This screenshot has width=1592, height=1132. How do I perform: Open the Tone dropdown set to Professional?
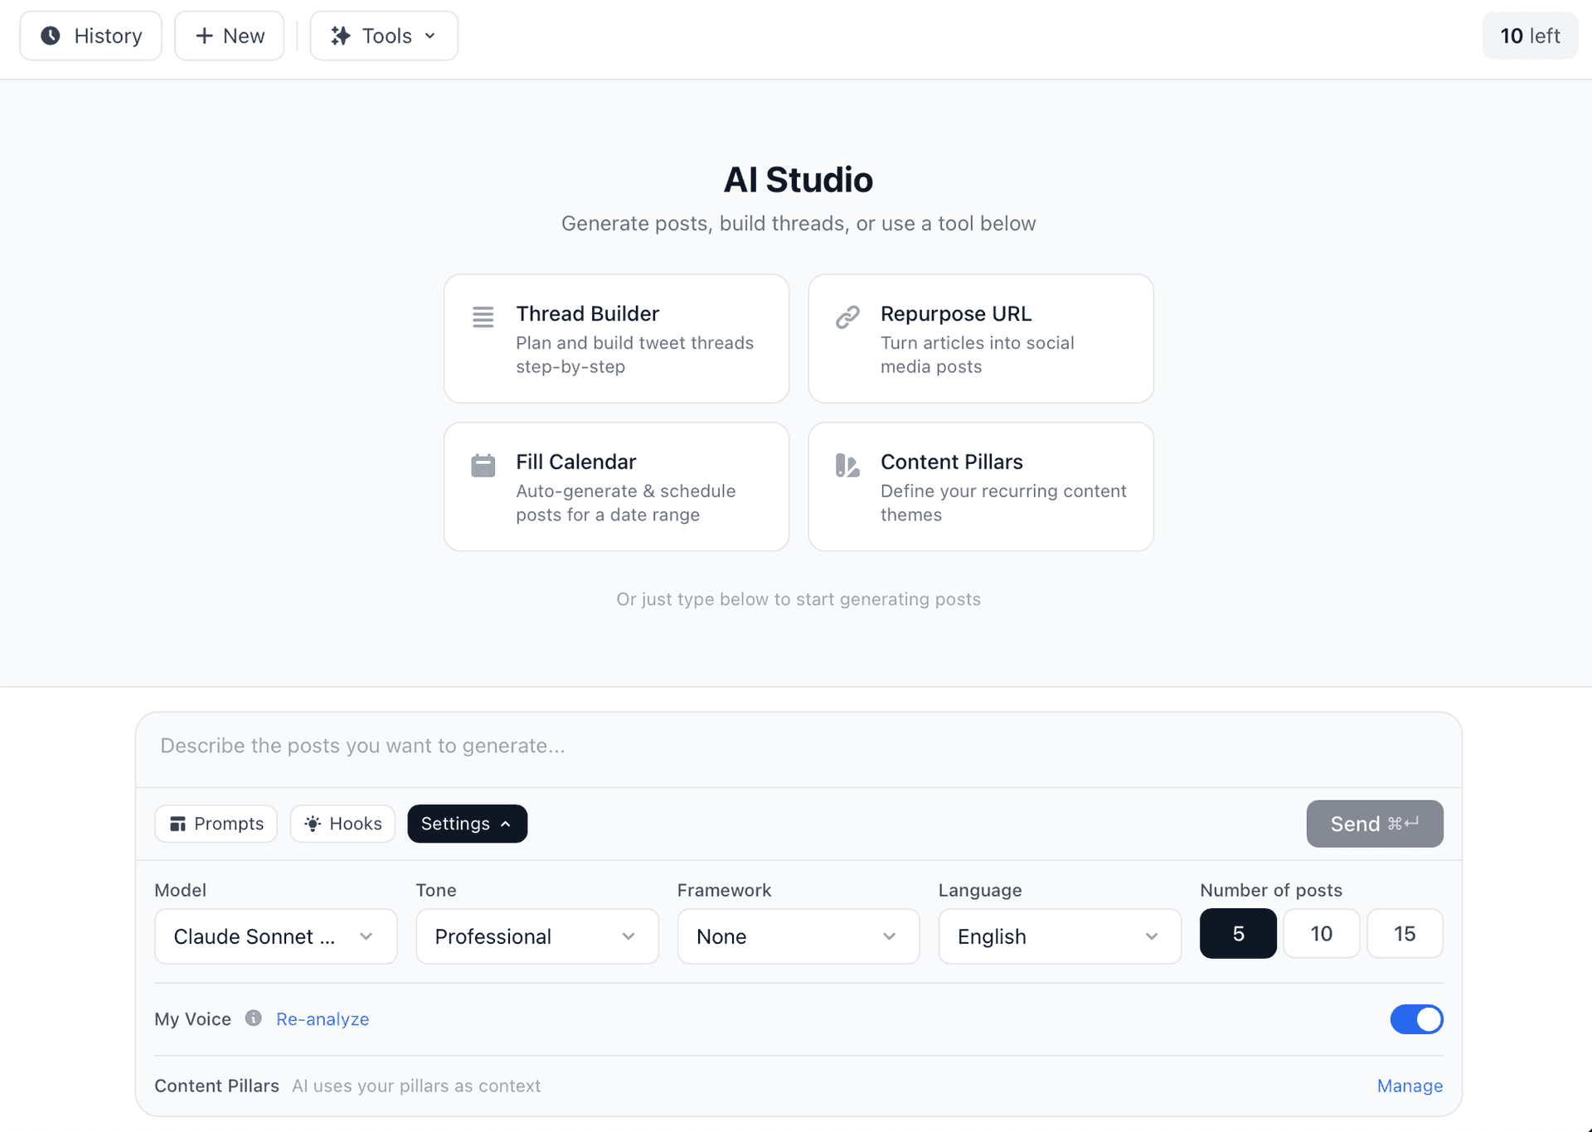point(537,936)
